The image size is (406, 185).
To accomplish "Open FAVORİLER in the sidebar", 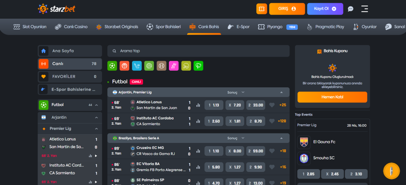I will [70, 77].
